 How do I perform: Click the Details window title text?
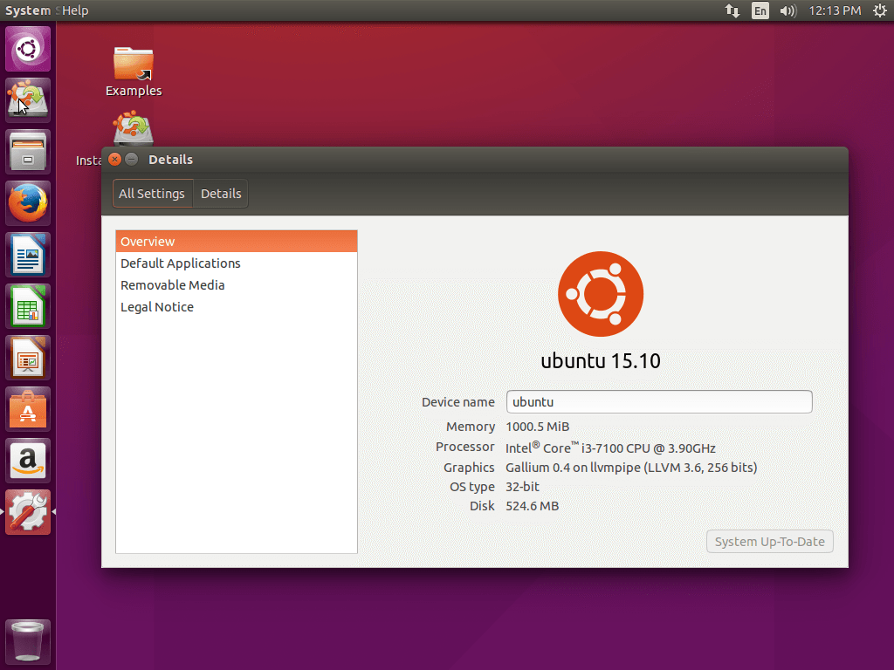pos(170,160)
